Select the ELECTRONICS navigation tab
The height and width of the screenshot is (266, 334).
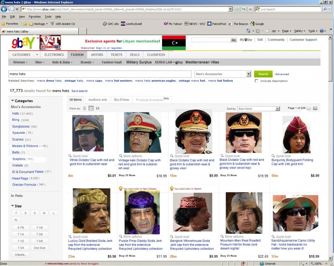pos(54,55)
